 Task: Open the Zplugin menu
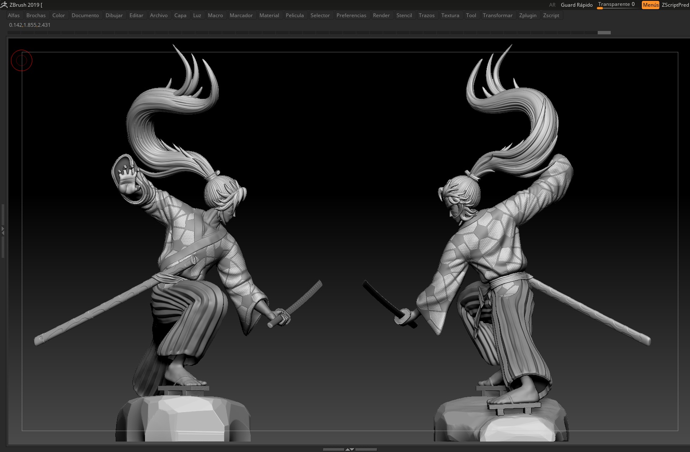pos(528,15)
